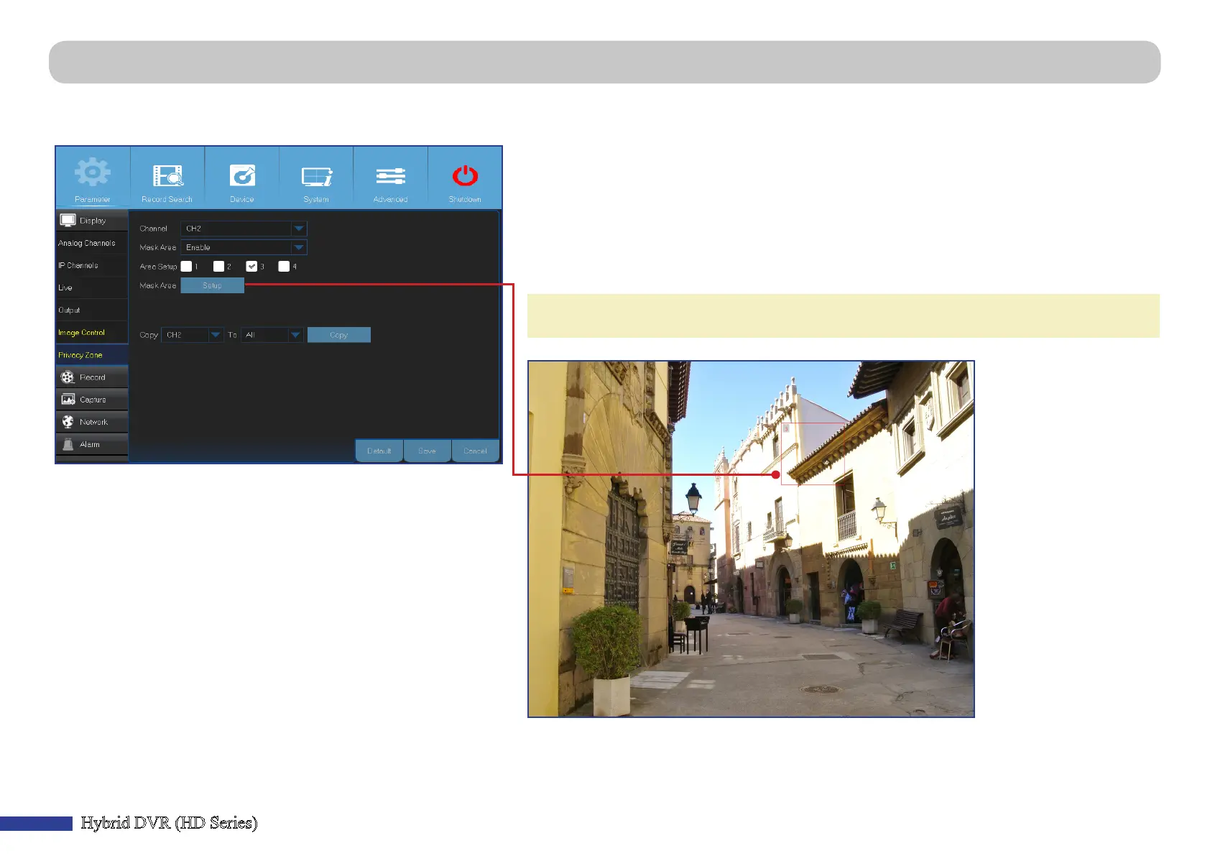Enable privacy area checkbox 4
1210x856 pixels.
pyautogui.click(x=284, y=266)
